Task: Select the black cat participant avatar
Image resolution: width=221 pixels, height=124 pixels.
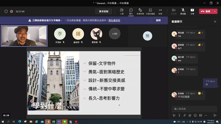Action: (96, 34)
